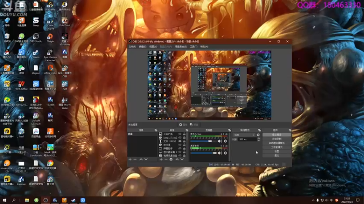Open the taskbar clock showing 21:22
Viewport: 364px width, 204px height.
tap(347, 200)
